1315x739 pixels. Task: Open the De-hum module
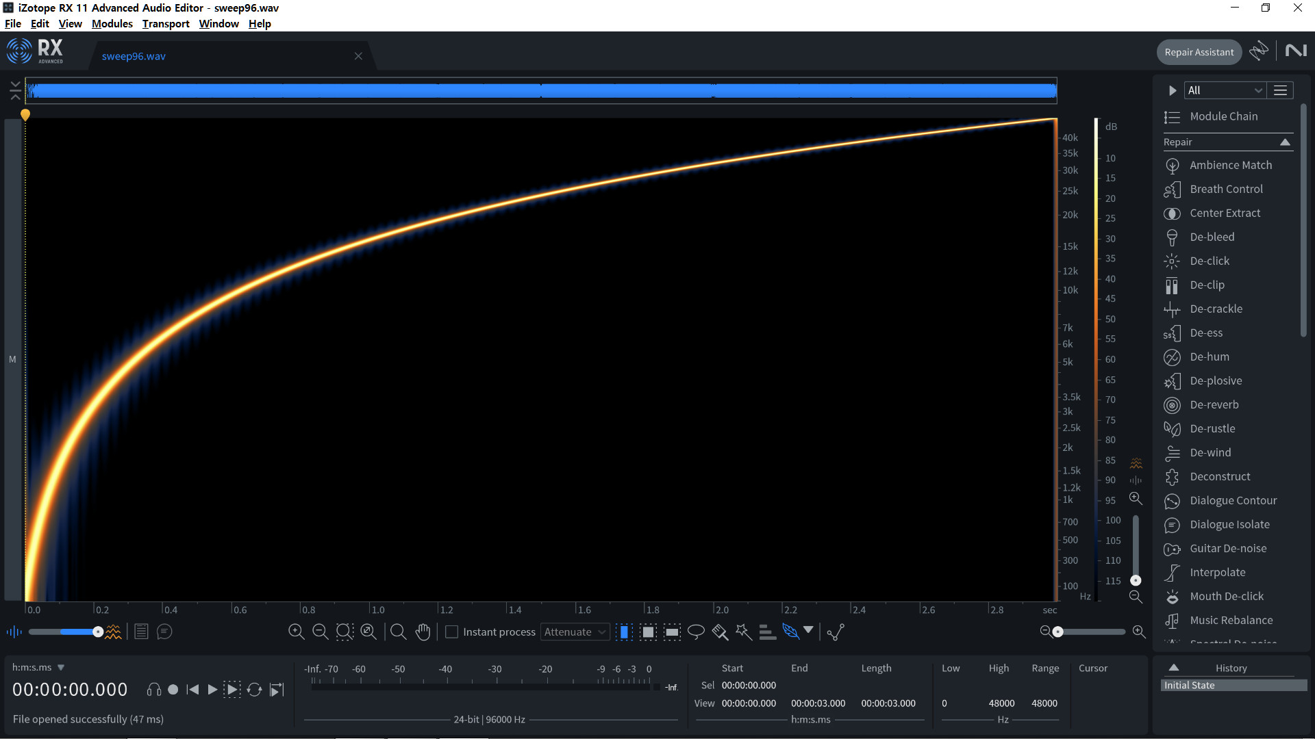(x=1209, y=356)
